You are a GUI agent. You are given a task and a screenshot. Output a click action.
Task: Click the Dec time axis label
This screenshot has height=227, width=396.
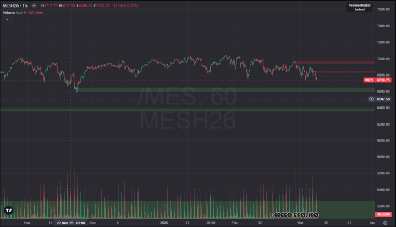point(92,223)
